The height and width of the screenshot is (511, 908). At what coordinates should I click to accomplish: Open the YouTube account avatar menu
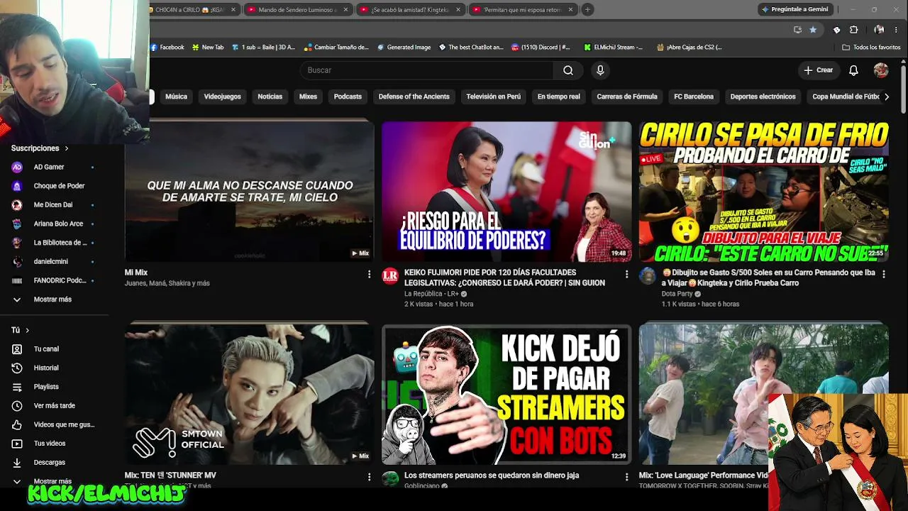[x=881, y=70]
